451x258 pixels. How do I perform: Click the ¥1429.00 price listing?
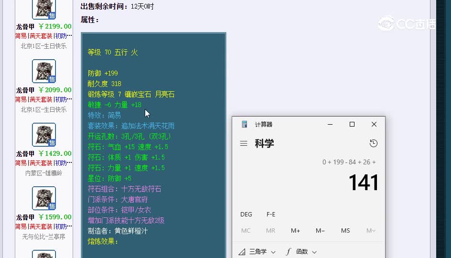55,153
